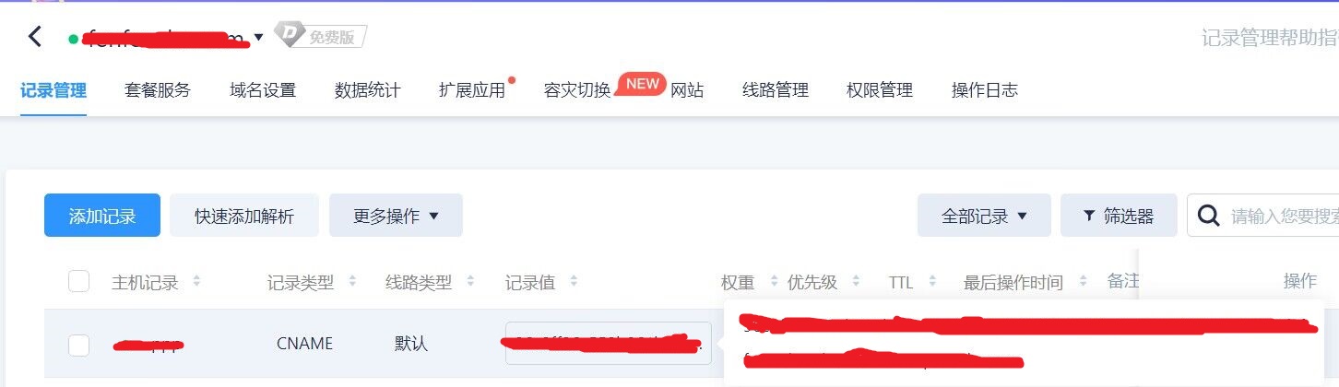1339x387 pixels.
Task: Click the funnel icon on 筛选器
Action: (1089, 216)
